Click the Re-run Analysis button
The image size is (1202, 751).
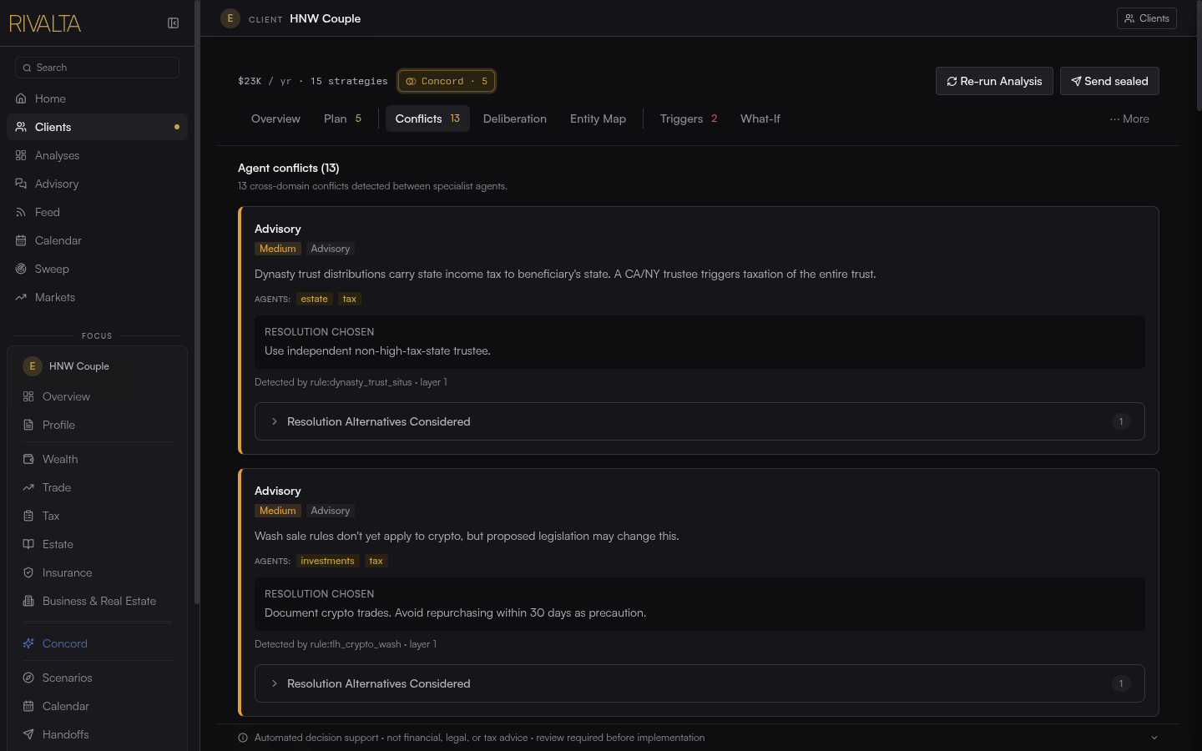[x=994, y=81]
